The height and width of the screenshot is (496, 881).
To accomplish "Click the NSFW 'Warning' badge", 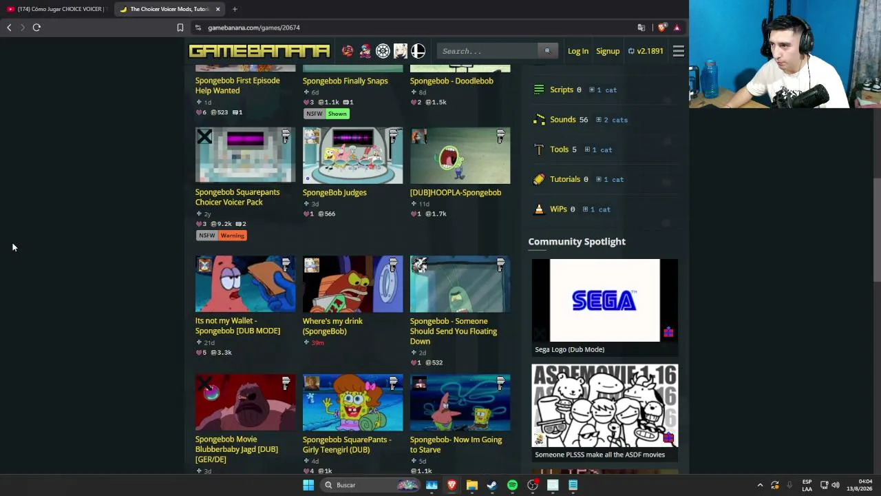I will pos(233,236).
